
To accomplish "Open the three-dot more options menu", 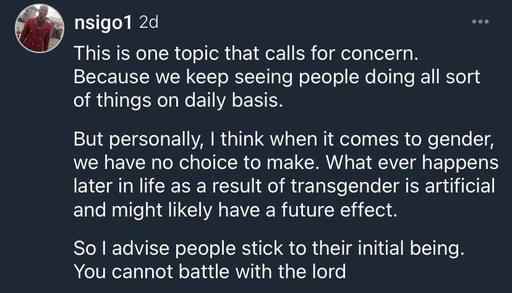I will tap(480, 23).
